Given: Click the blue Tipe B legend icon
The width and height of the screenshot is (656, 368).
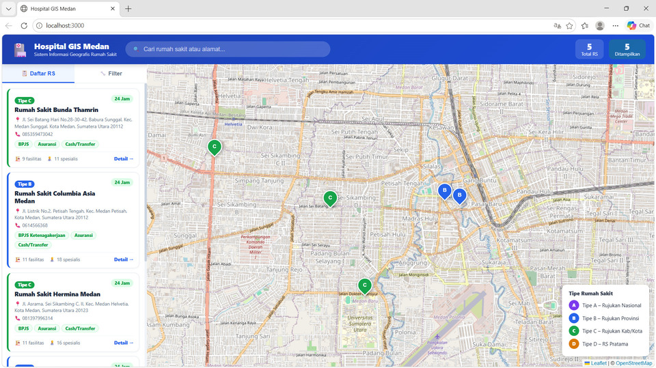Looking at the screenshot, I should click(x=574, y=318).
